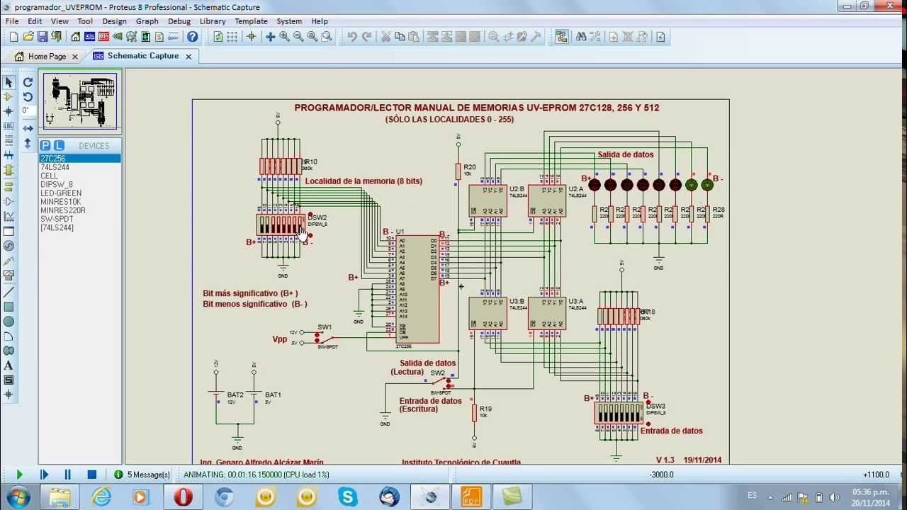Screen dimensions: 907x510
Task: Open PCB Layout (ARES) toolbar icon
Action: (x=103, y=37)
